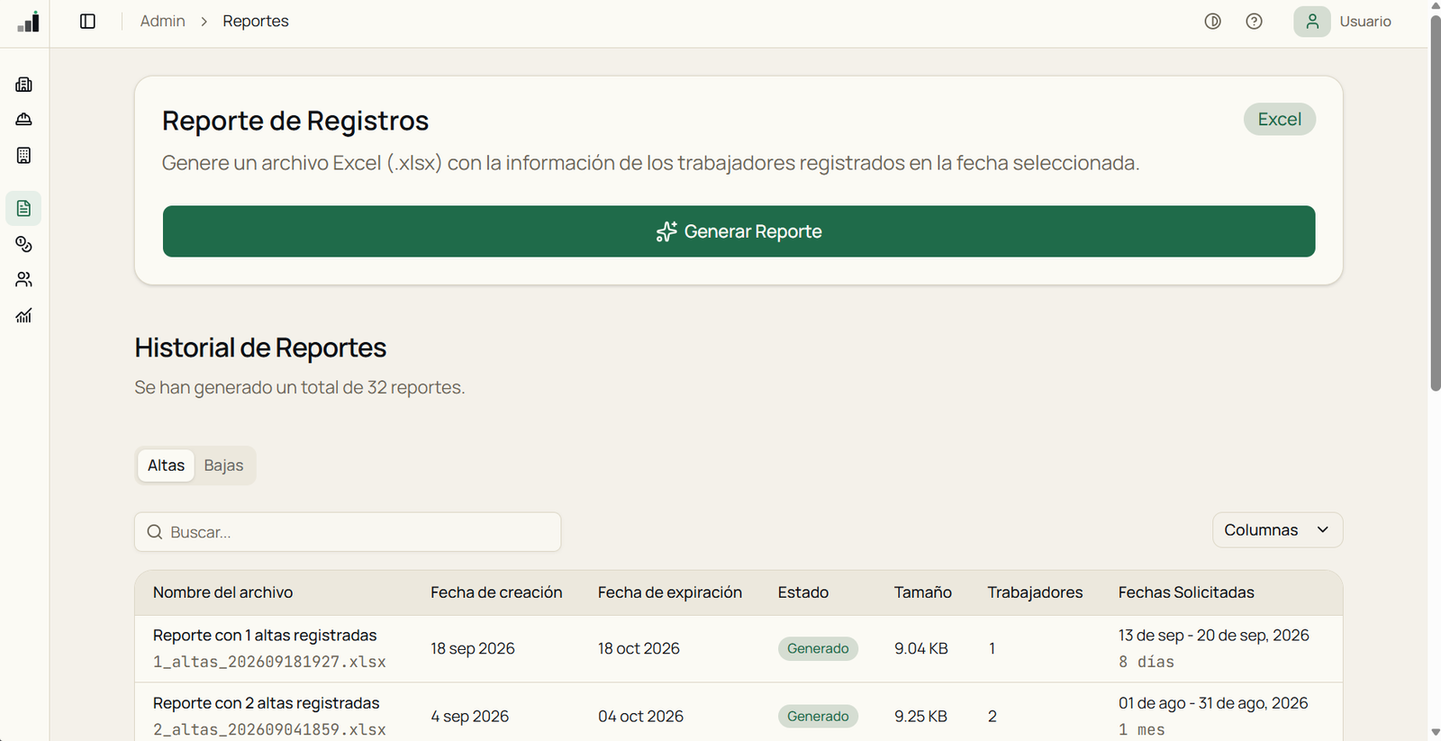The height and width of the screenshot is (741, 1441).
Task: Click the Usuario account label
Action: [1365, 22]
